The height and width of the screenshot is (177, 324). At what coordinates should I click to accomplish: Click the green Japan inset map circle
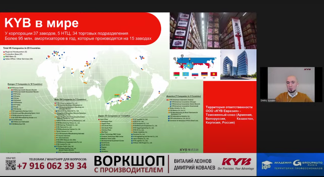point(122,94)
